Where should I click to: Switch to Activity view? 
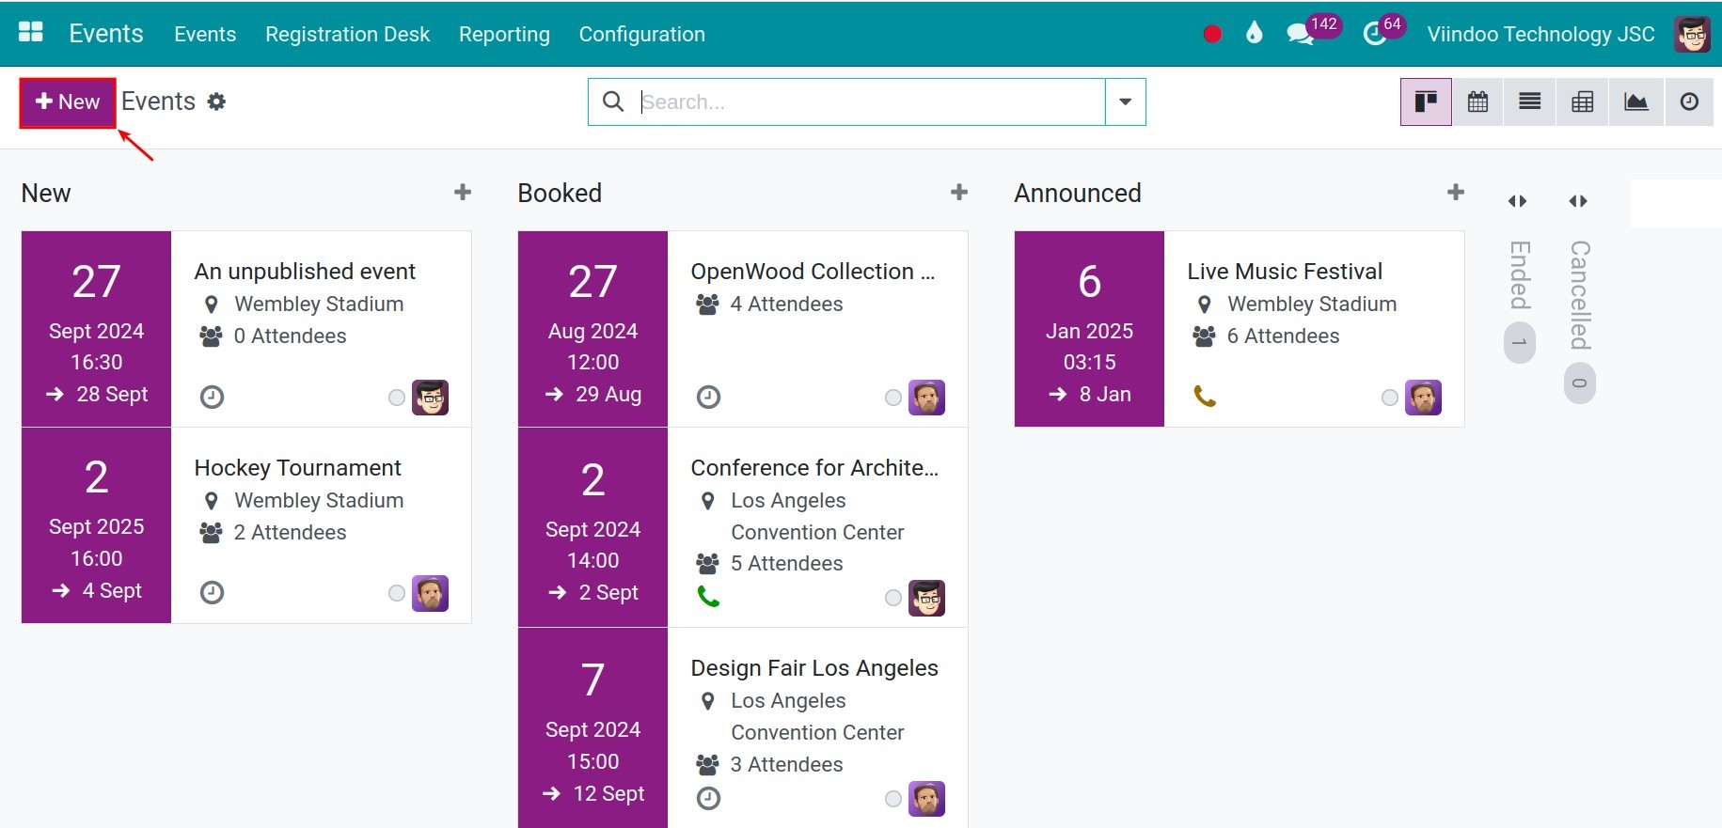click(x=1689, y=102)
